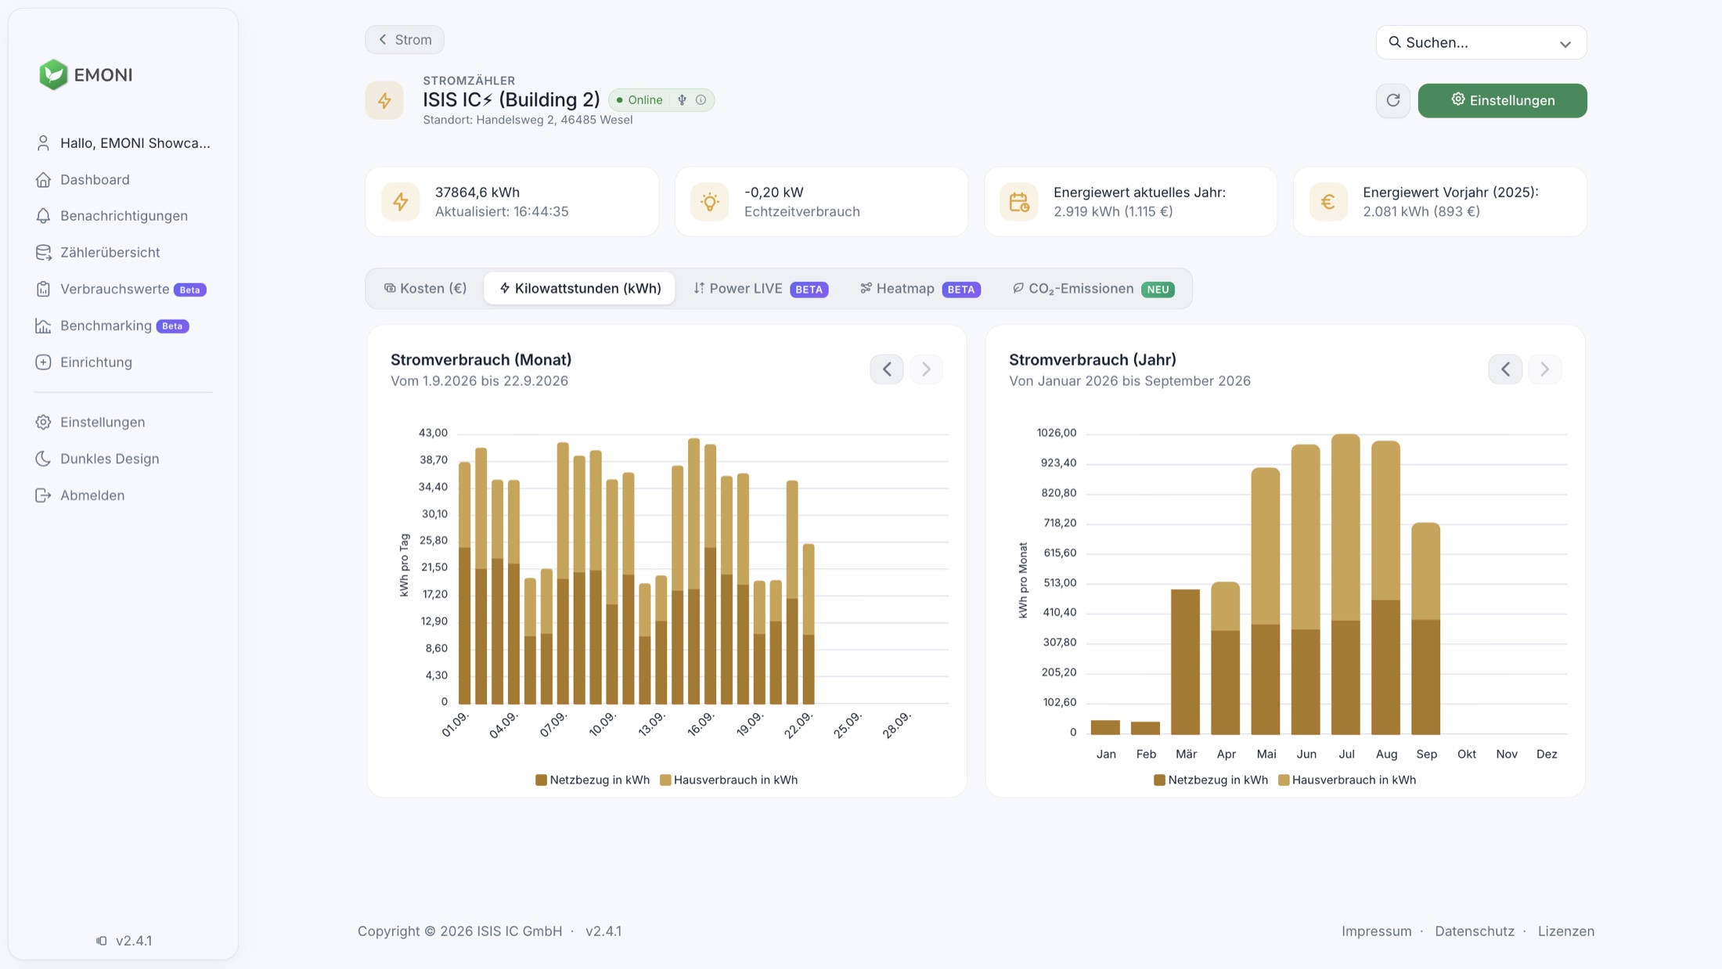1722x969 pixels.
Task: Toggle Hausverbrauch legend in monthly chart
Action: coord(729,780)
